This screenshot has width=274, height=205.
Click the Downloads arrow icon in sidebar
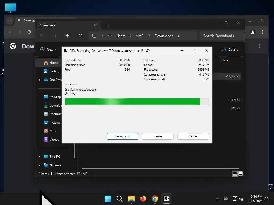pyautogui.click(x=46, y=105)
